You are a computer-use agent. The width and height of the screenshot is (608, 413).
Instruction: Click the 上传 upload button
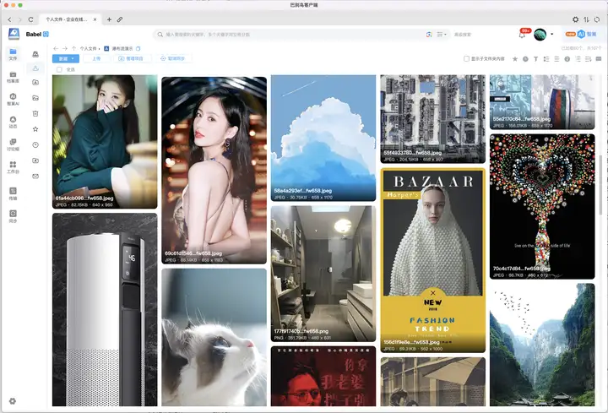click(x=96, y=58)
